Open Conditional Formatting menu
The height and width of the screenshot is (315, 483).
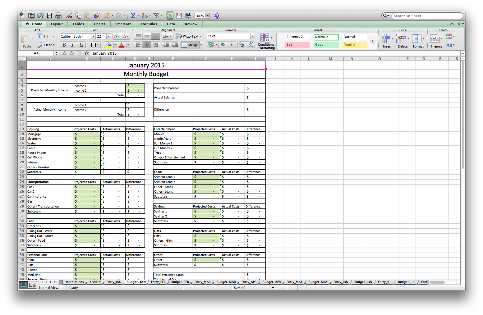pos(266,41)
